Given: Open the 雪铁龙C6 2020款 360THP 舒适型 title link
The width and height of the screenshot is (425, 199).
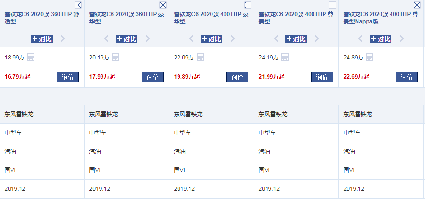Looking at the screenshot, I should tap(42, 18).
